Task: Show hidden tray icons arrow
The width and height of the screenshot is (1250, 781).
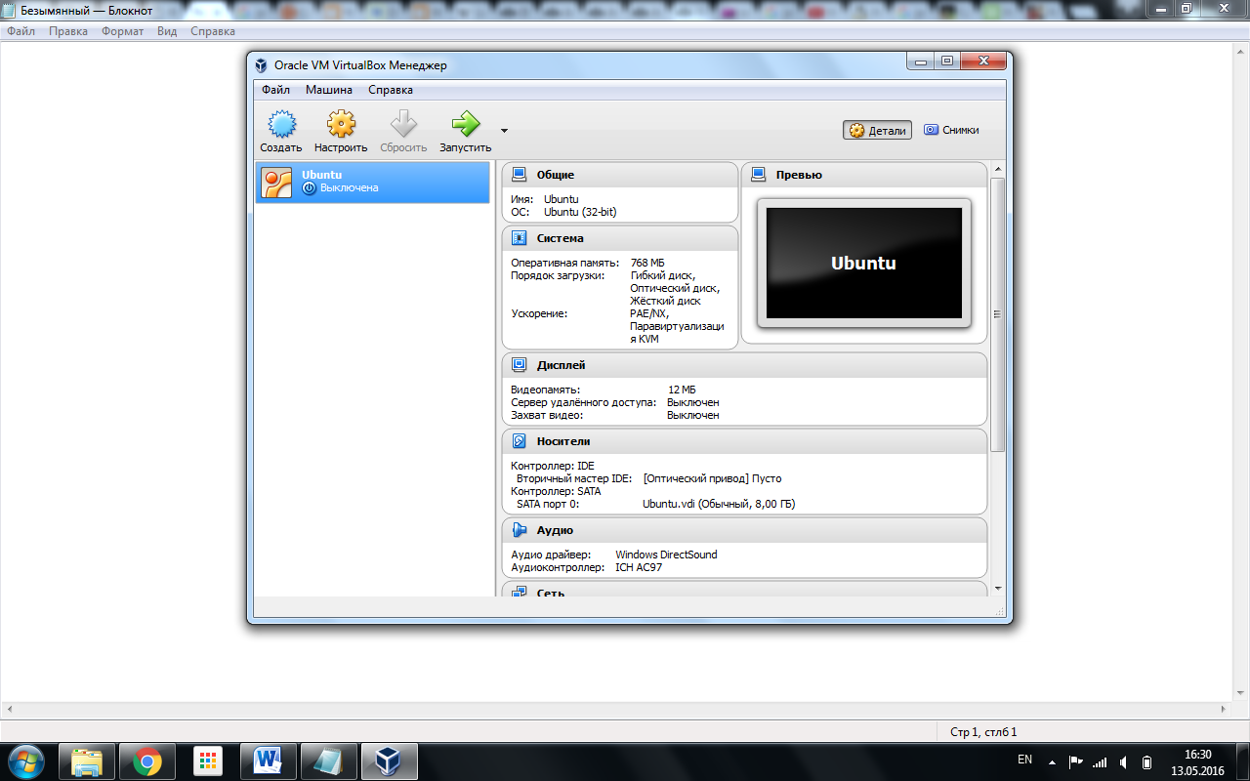Action: 1052,761
